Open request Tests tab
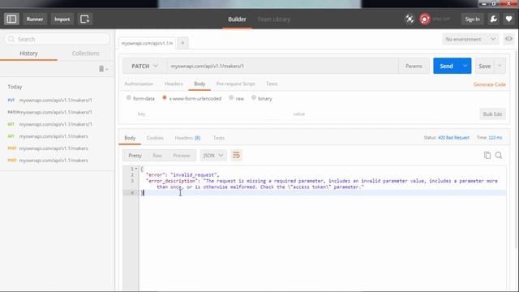 coord(272,84)
